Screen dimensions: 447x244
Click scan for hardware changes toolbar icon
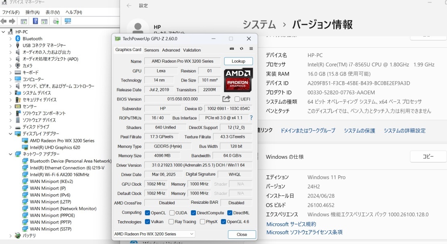[x=68, y=21]
